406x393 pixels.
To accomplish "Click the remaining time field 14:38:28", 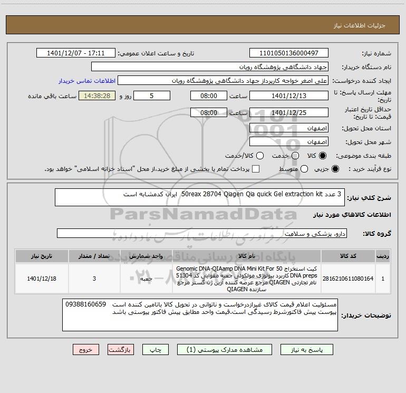I will 97,95.
